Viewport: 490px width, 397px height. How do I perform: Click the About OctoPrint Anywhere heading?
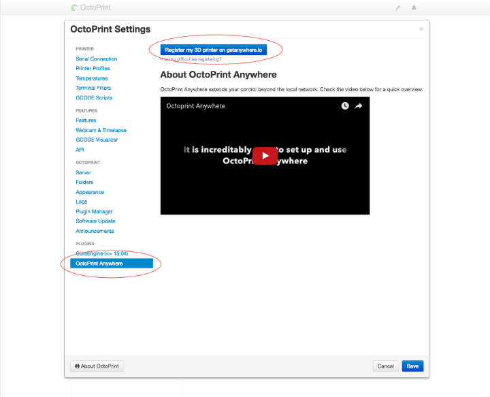pos(218,75)
